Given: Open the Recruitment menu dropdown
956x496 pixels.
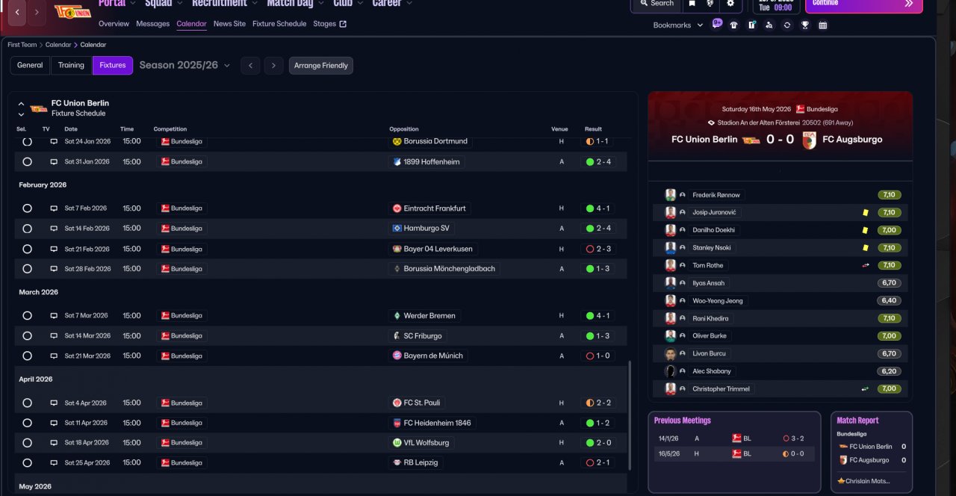Looking at the screenshot, I should coord(225,4).
